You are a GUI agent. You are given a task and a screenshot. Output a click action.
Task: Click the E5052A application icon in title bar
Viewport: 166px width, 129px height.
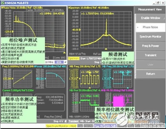point(3,3)
